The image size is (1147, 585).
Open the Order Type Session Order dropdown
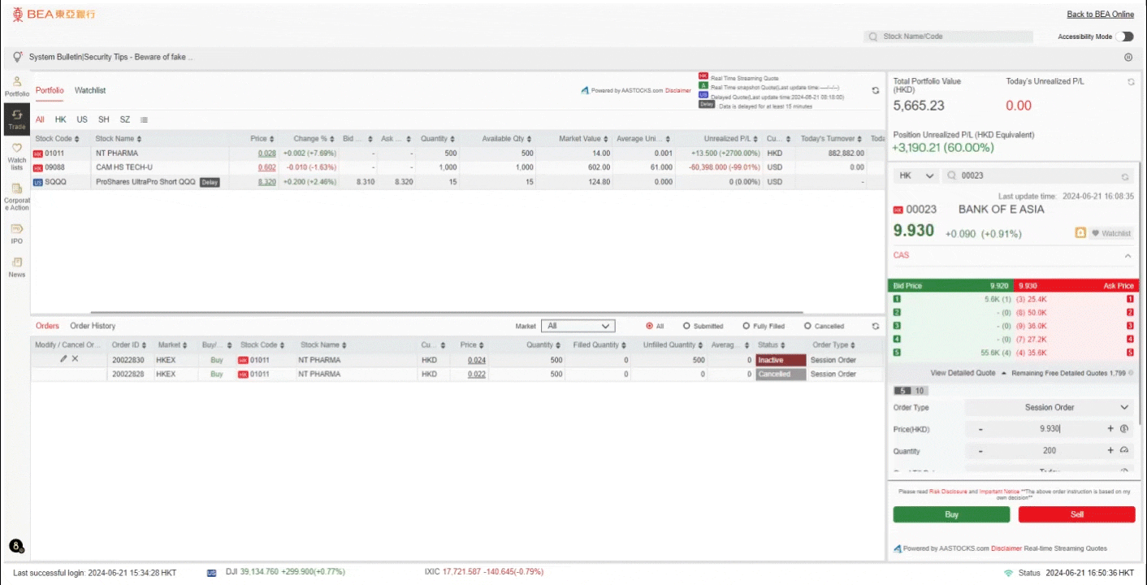tap(1050, 407)
